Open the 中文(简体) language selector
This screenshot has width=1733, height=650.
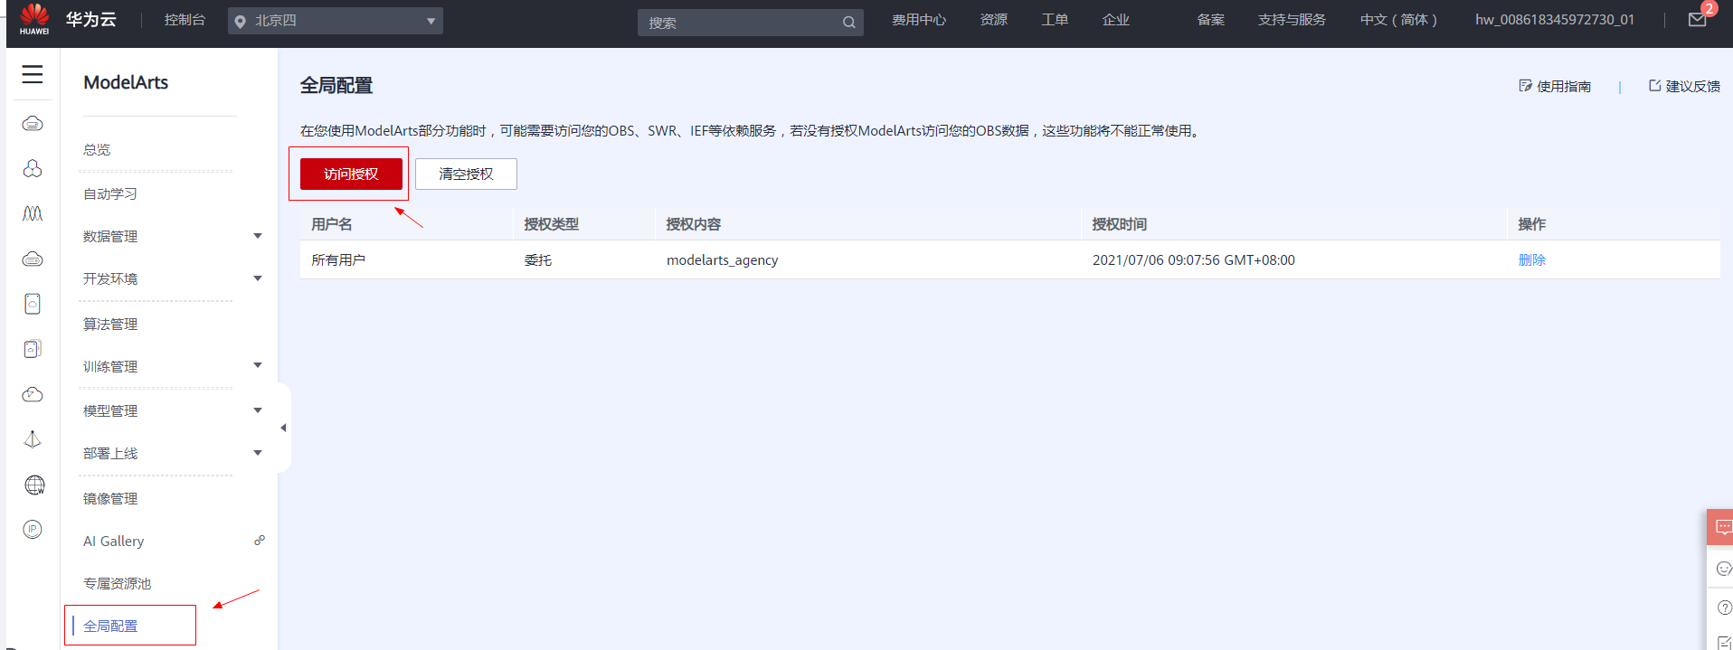1398,20
